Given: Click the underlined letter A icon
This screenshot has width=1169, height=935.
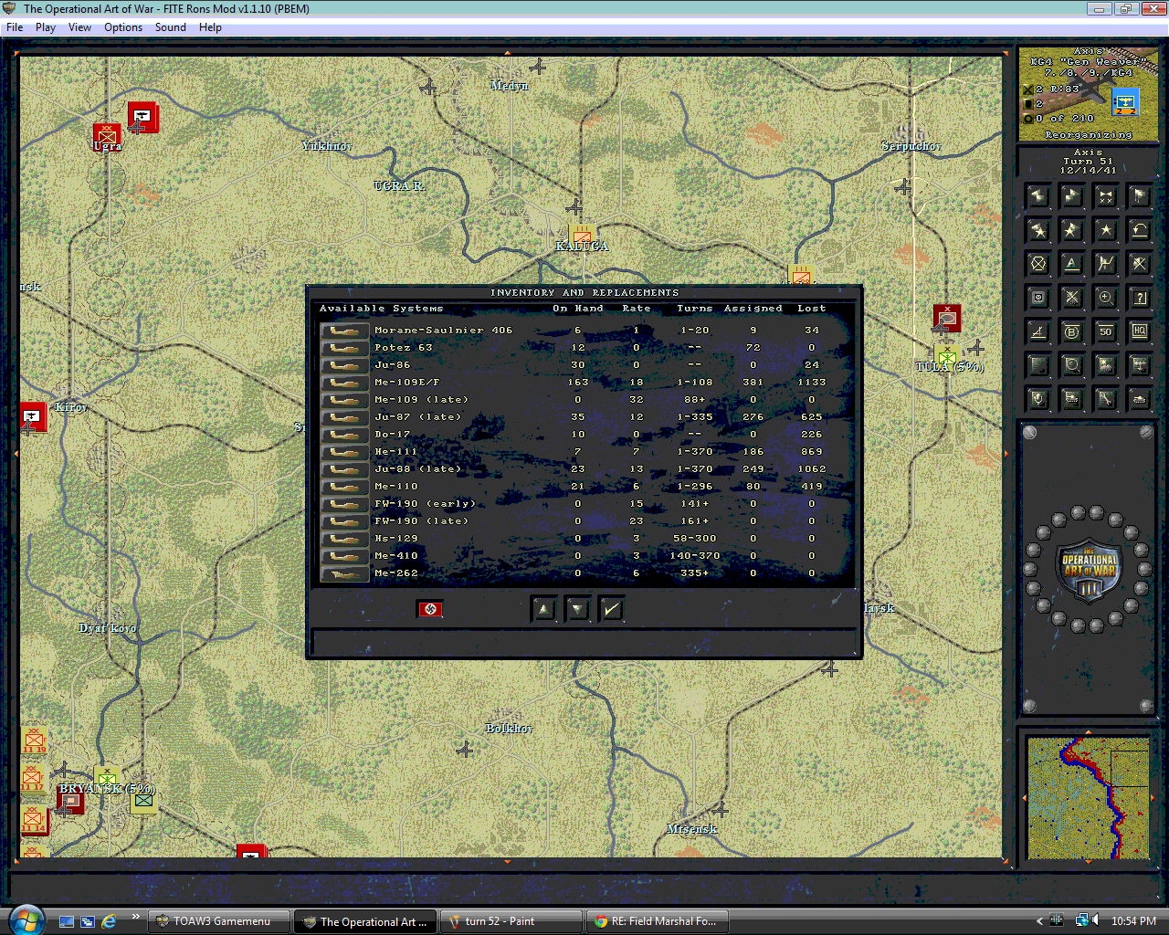Looking at the screenshot, I should [1072, 264].
